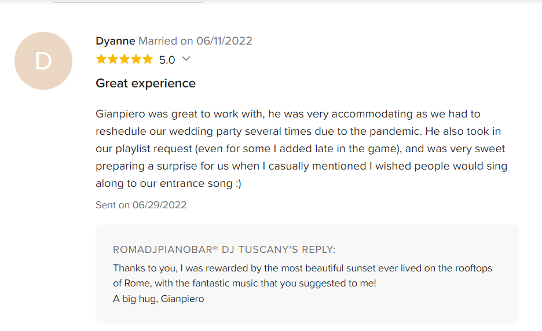Click the "A big hug, Gianpiero" signature
This screenshot has width=542, height=331.
[x=158, y=299]
